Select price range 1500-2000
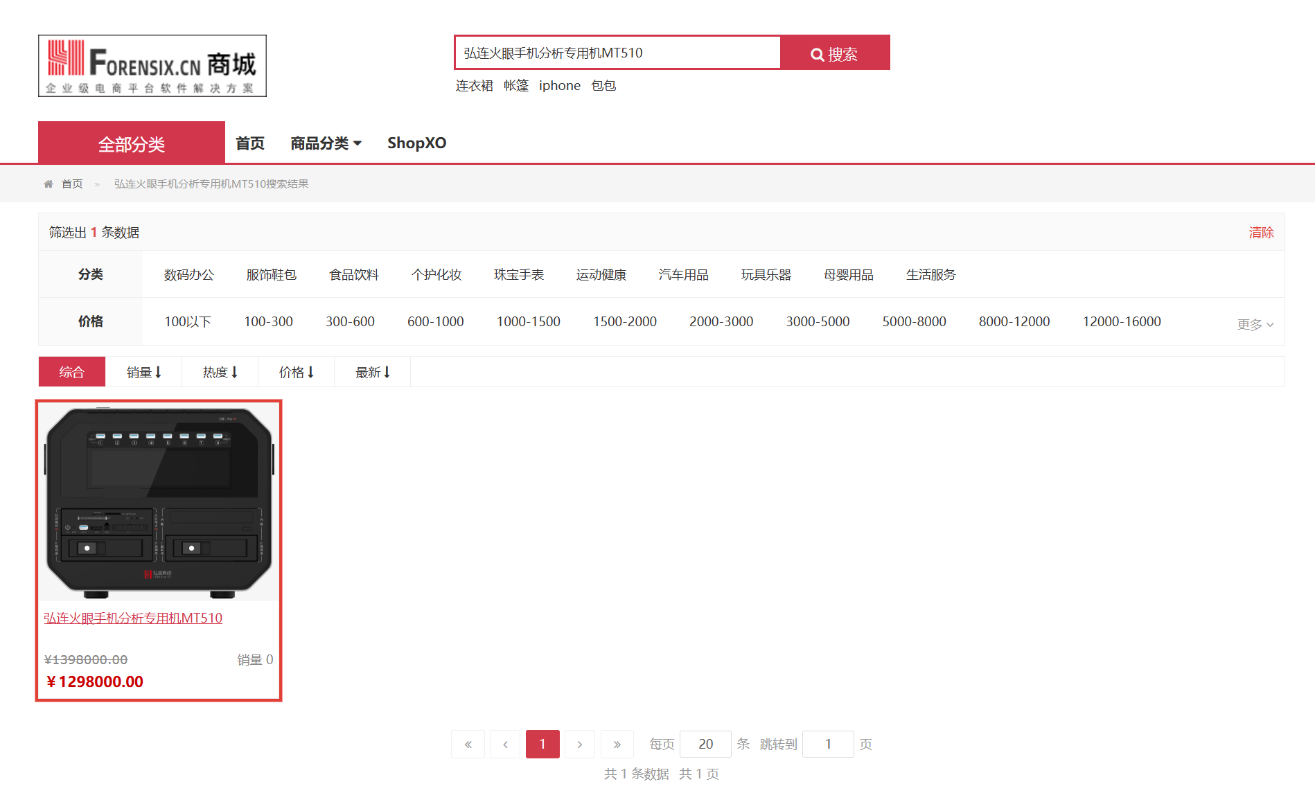 [x=625, y=322]
